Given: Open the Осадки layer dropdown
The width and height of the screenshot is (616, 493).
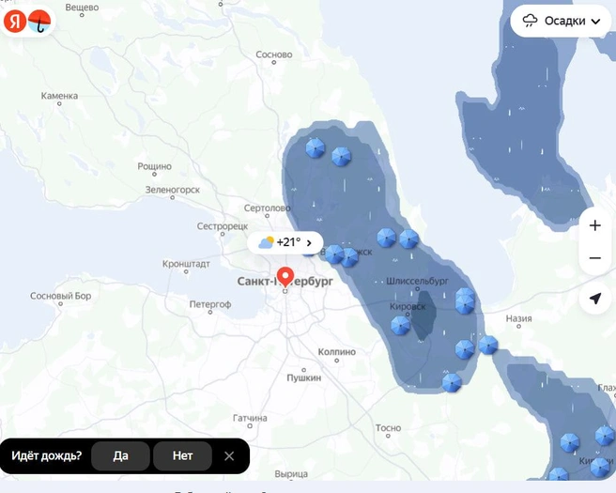Looking at the screenshot, I should click(x=562, y=21).
